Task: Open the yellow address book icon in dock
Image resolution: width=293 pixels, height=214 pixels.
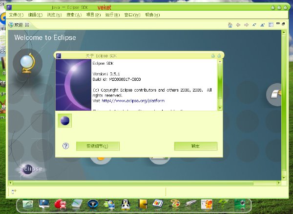Action: [143, 204]
